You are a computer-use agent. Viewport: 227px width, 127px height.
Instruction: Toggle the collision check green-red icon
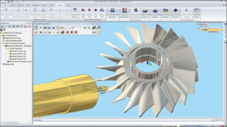pos(62,32)
